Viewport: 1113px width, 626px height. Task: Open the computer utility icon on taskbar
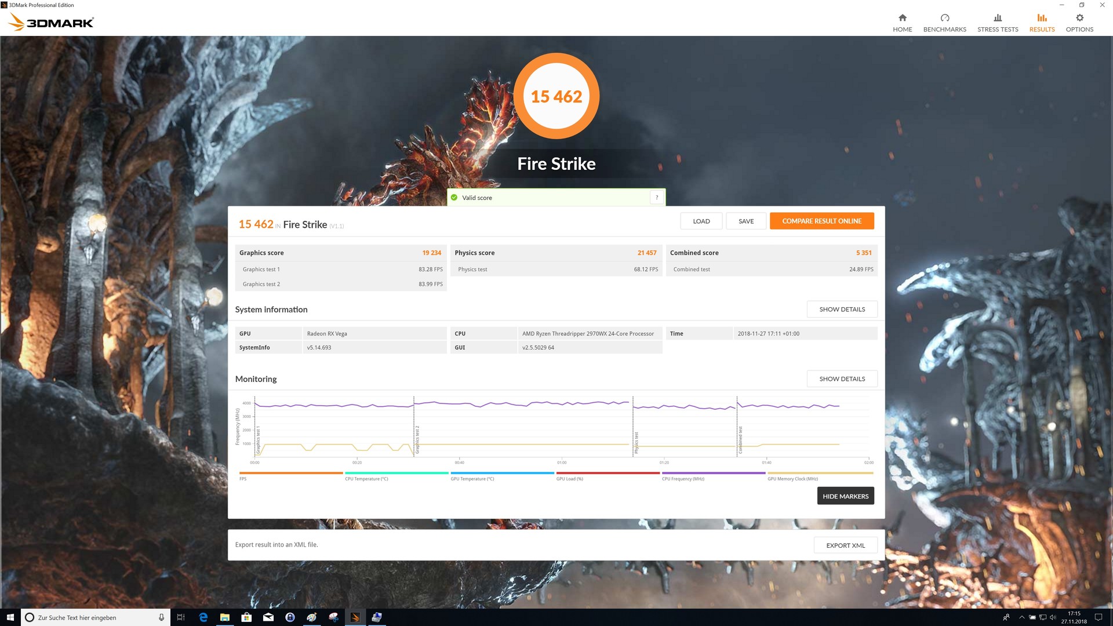[377, 617]
